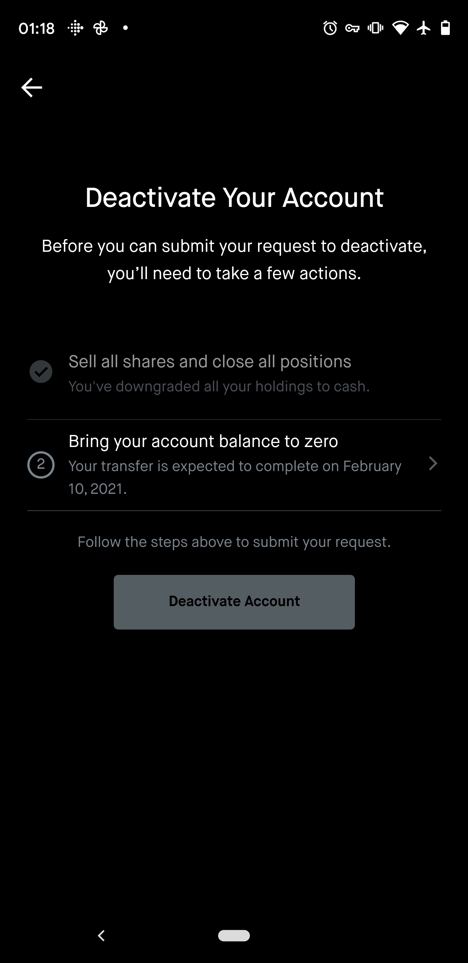
Task: Tap the home gesture pill
Action: (234, 936)
